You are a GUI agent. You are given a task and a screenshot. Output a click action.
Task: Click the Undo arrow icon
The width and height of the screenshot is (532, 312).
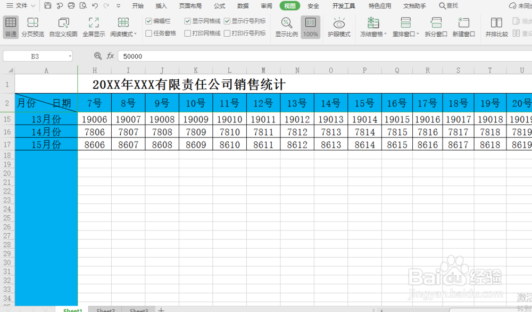[95, 5]
